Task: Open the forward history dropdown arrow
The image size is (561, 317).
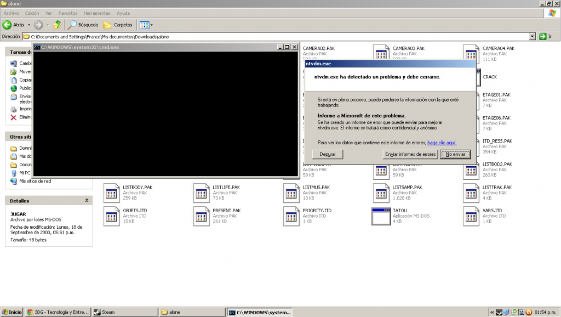Action: tap(48, 25)
